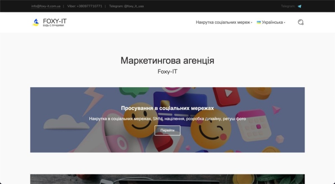Click the БУДЬ С ЛУЧШИМИ tagline under logo
The image size is (335, 184).
point(54,26)
